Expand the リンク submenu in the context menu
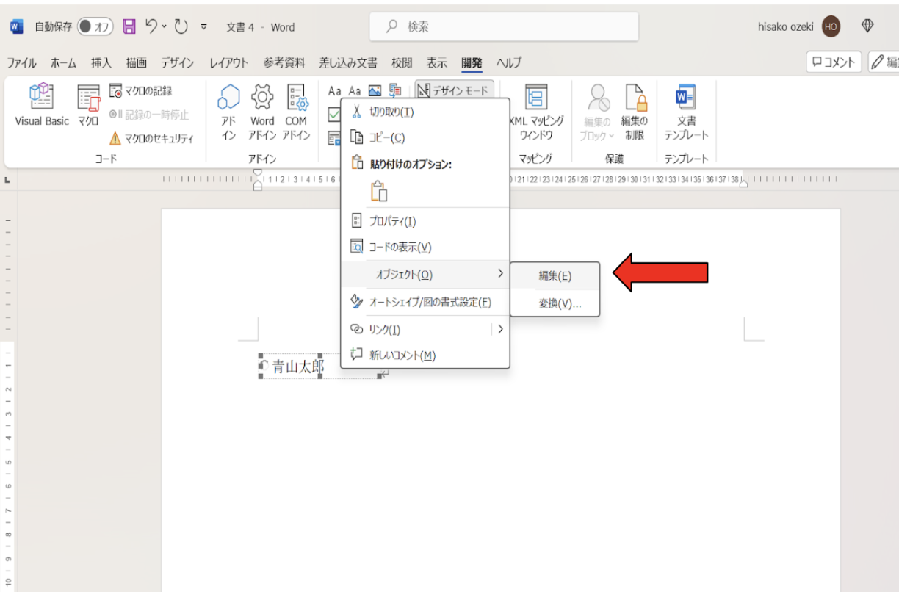899x592 pixels. 500,330
